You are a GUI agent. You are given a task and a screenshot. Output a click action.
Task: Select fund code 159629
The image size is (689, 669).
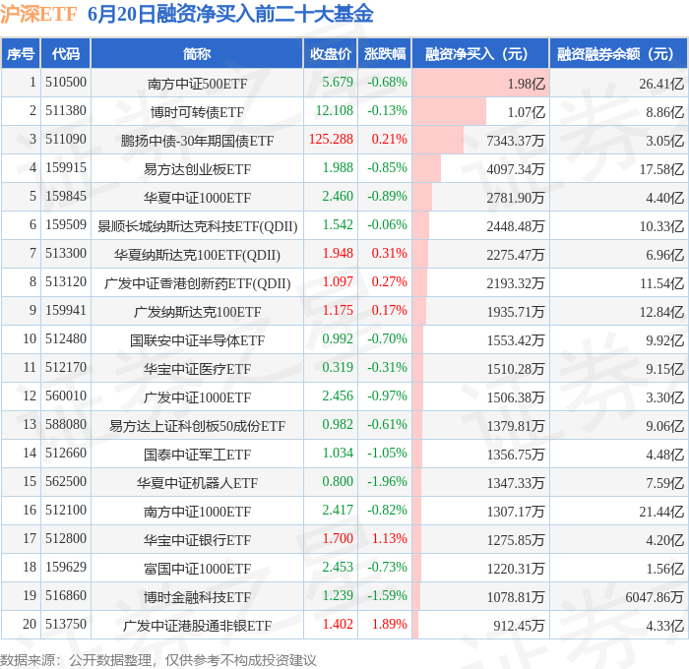coord(66,568)
